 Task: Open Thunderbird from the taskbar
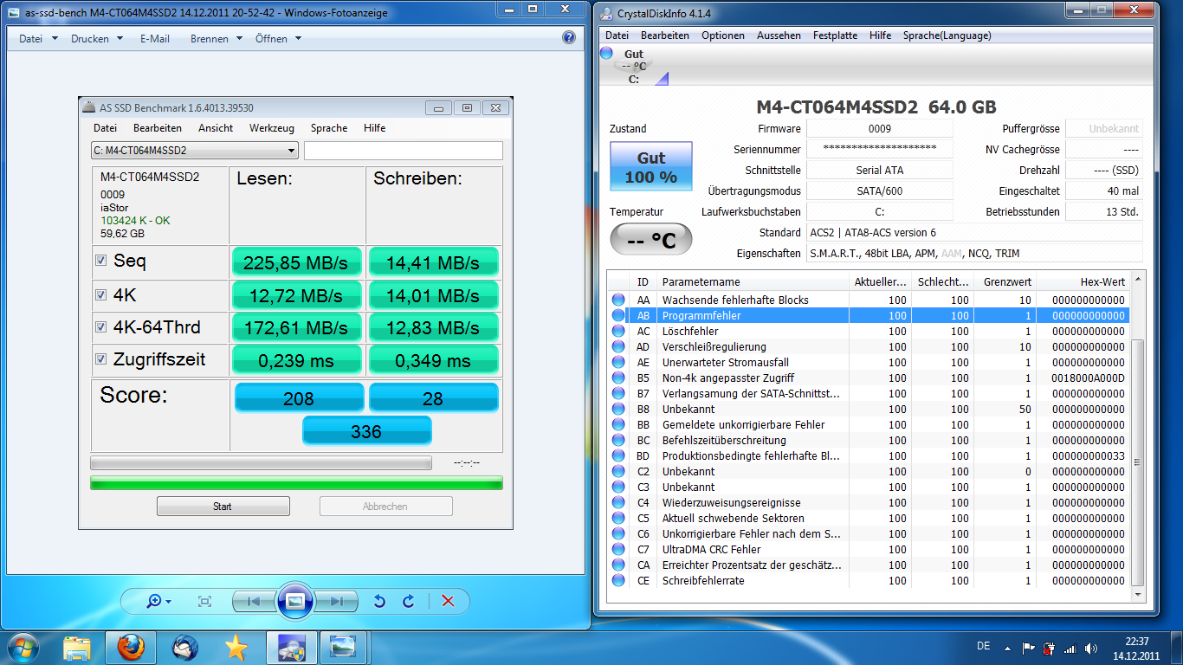pyautogui.click(x=184, y=647)
